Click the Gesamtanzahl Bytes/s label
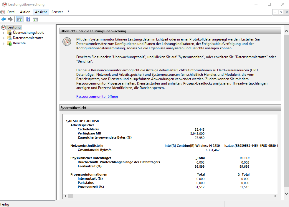289x207 pixels. [95, 150]
